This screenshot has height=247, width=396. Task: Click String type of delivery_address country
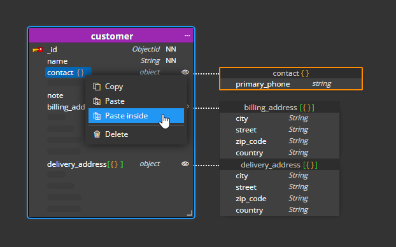pos(298,209)
